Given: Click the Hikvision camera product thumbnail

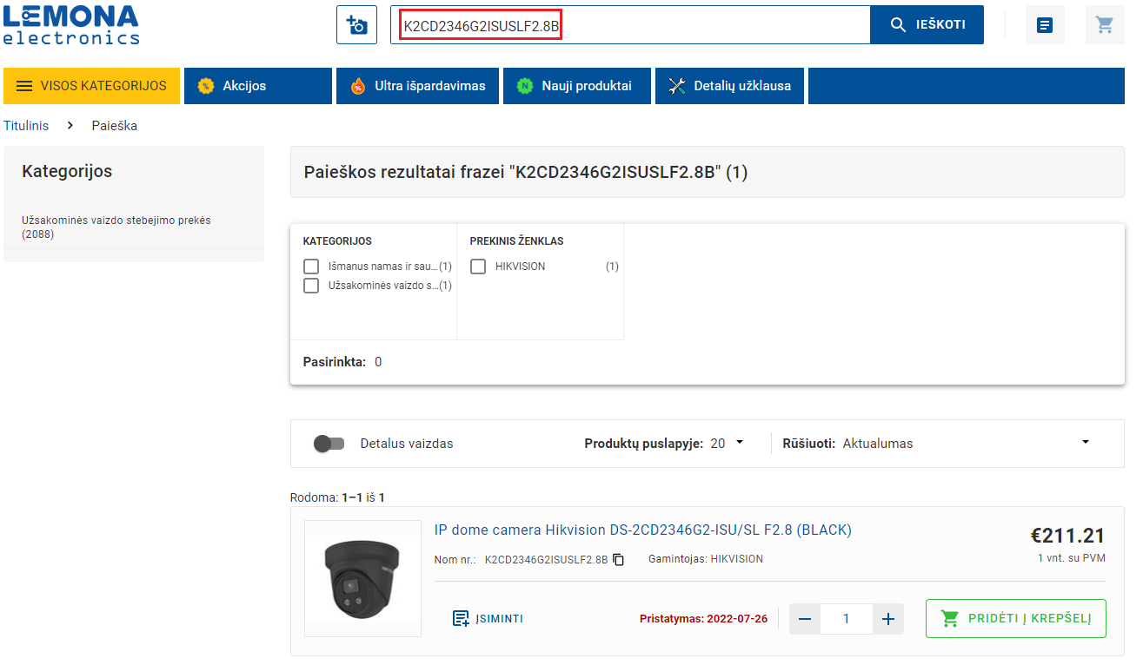Looking at the screenshot, I should point(362,579).
